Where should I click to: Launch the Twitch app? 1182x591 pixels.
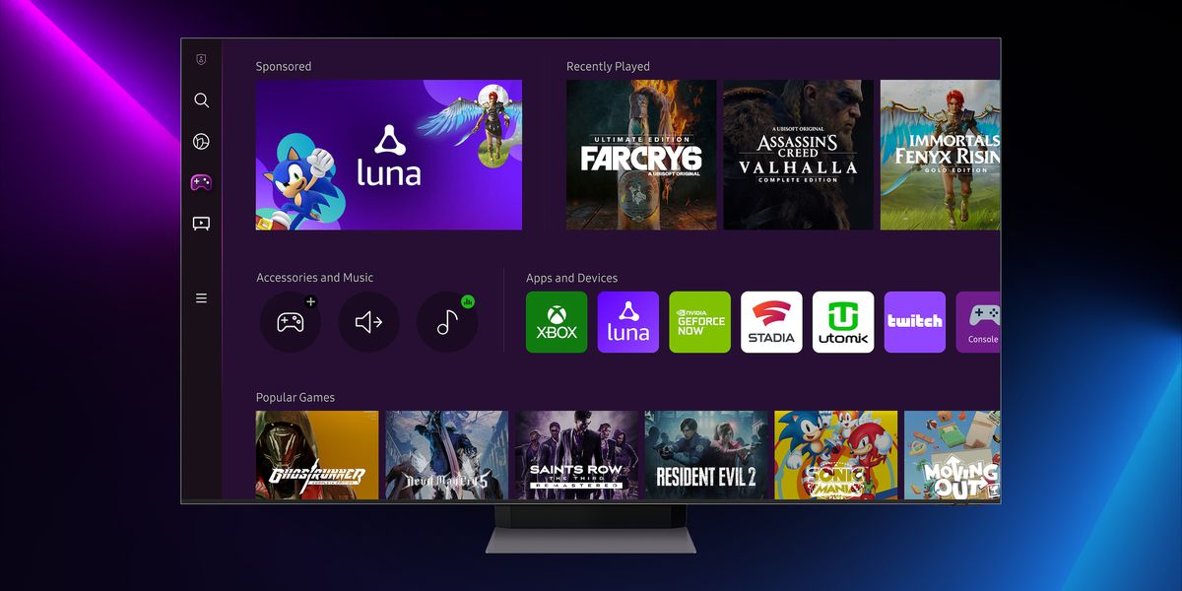(915, 322)
